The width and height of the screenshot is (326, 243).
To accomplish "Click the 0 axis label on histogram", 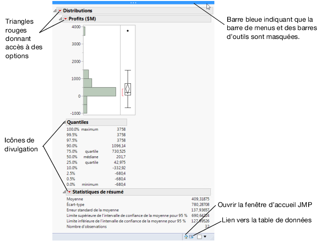I will tap(79, 96).
